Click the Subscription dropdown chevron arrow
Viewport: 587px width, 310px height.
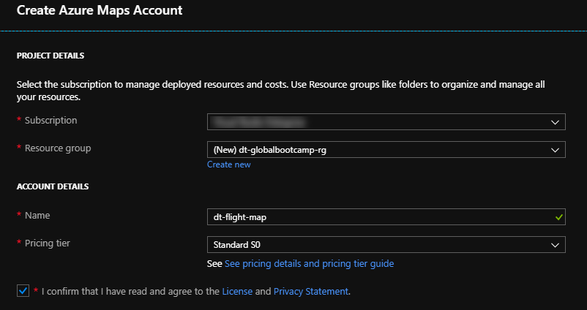pos(556,122)
